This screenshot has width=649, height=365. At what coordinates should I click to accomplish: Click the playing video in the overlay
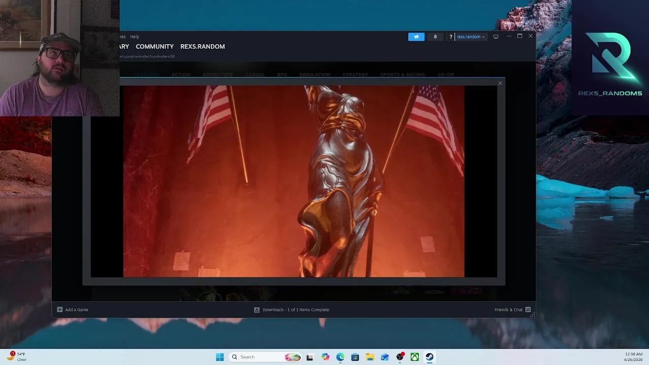click(294, 181)
